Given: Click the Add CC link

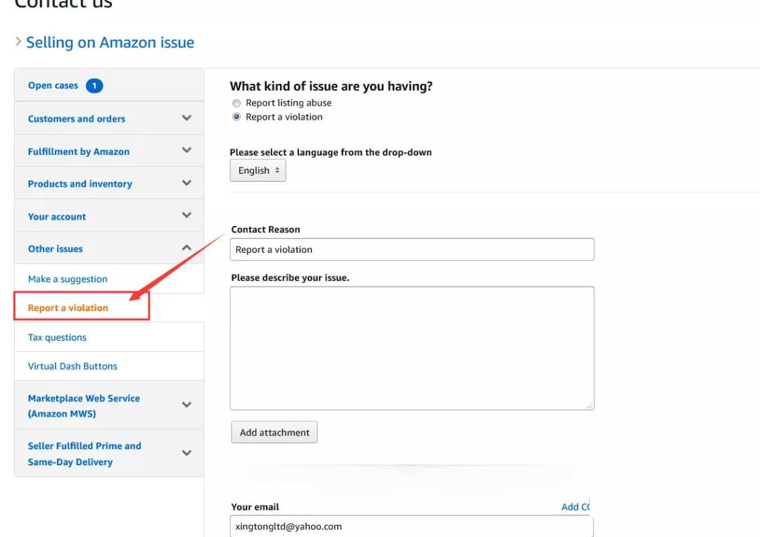Looking at the screenshot, I should 576,507.
